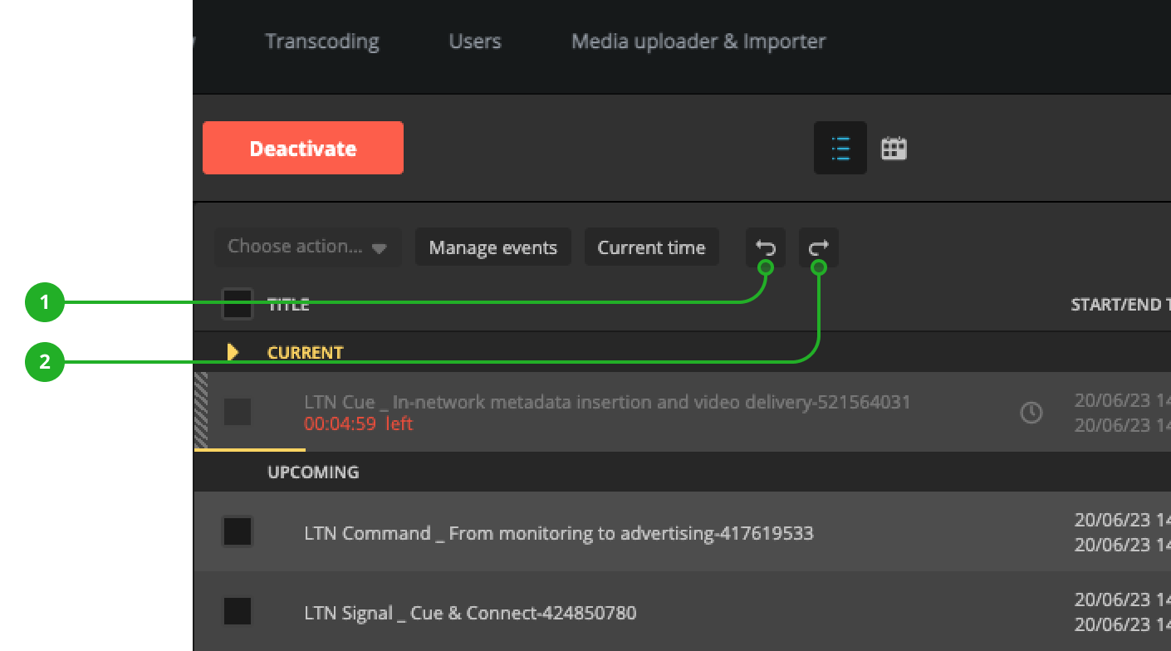Switch to list view icon

[840, 149]
